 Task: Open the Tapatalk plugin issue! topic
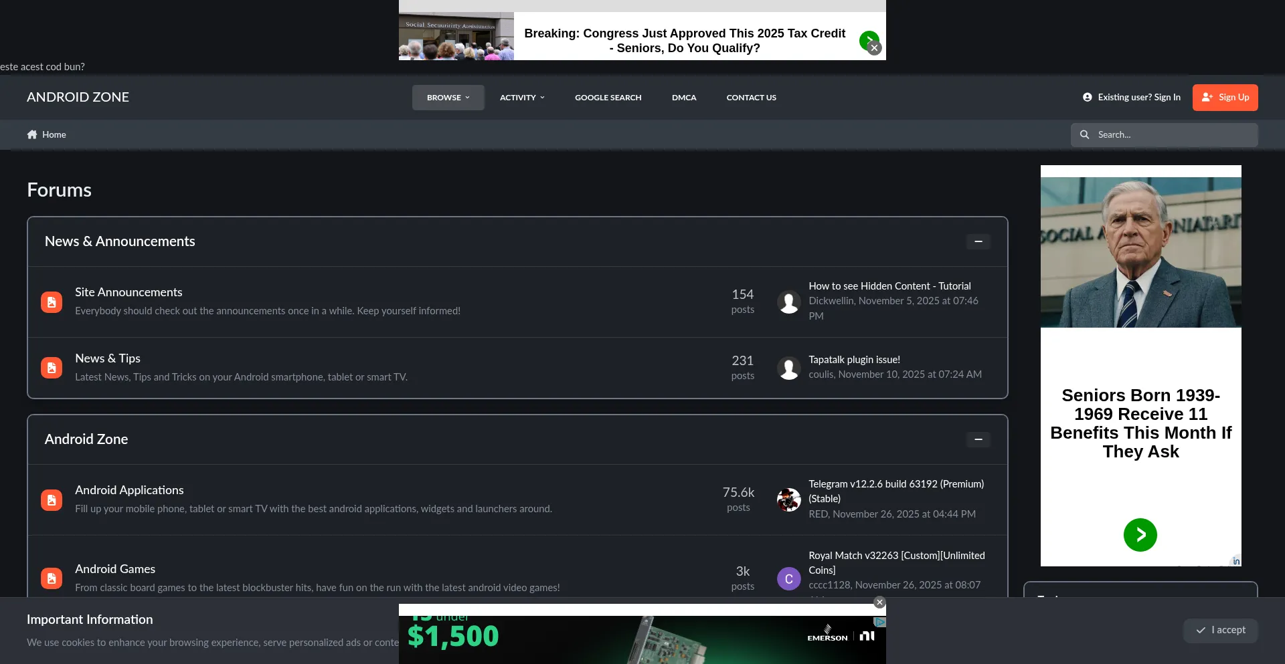(x=854, y=360)
